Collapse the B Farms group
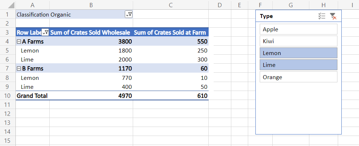 point(19,69)
